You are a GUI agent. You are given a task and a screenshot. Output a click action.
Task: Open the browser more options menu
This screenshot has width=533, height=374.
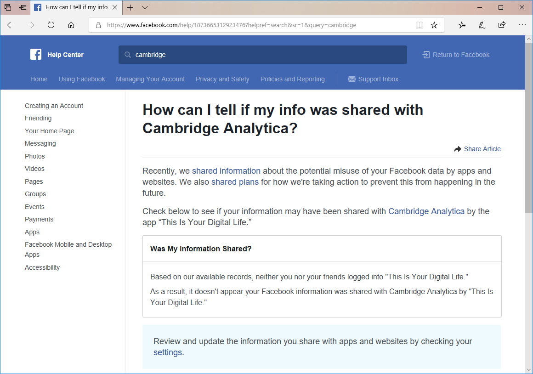tap(522, 25)
